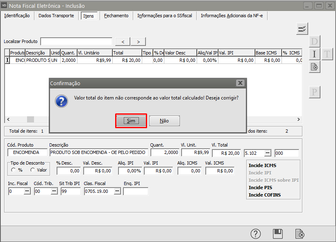Save the invoice using the floppy disk icon
Viewport: 336px width, 242px height.
click(x=278, y=233)
